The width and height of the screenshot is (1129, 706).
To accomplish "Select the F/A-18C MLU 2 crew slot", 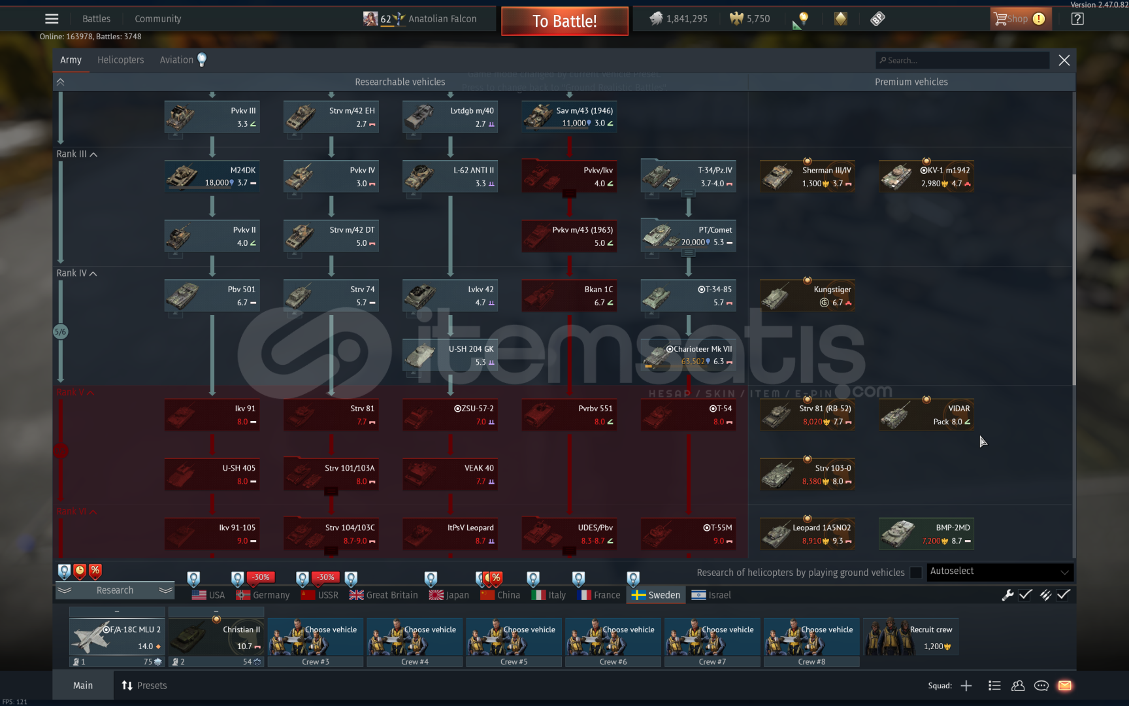I will 117,637.
